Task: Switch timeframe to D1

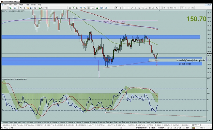Action: coord(185,8)
